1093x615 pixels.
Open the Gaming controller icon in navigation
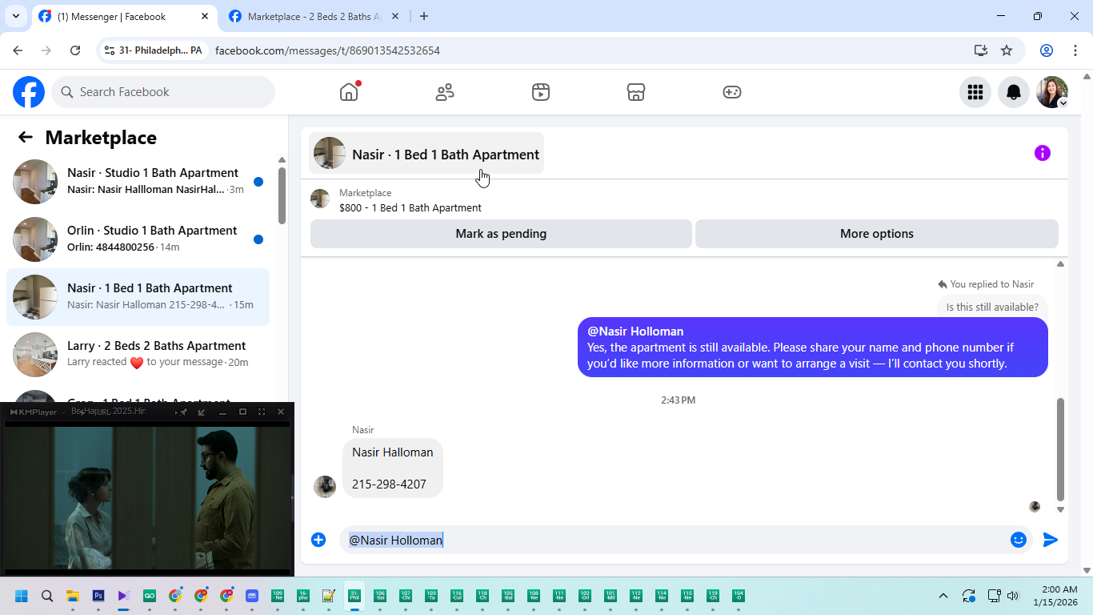tap(732, 92)
